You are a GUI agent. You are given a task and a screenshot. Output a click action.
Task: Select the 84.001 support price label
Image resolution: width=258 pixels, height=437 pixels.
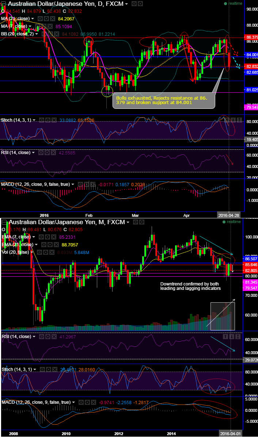click(x=251, y=55)
